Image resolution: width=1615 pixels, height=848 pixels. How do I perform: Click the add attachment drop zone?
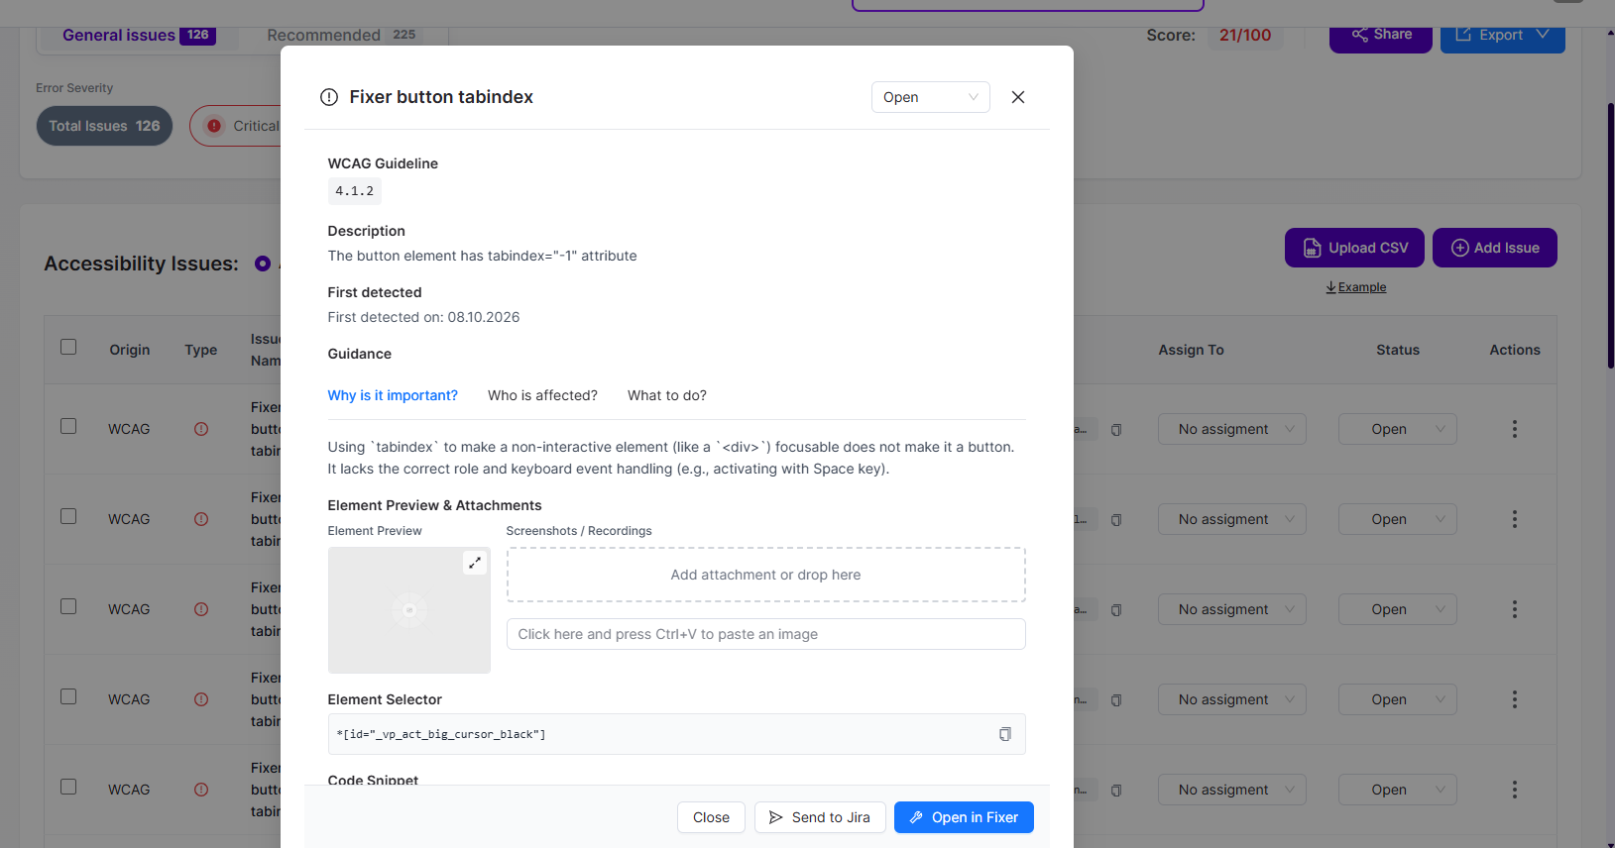(765, 575)
